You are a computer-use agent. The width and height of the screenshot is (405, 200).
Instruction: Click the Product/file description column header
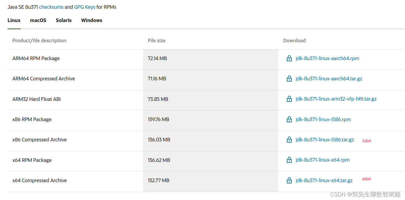(39, 40)
